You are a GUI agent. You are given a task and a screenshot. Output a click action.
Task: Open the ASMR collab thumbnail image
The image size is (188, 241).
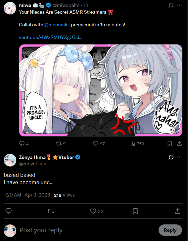pyautogui.click(x=101, y=91)
